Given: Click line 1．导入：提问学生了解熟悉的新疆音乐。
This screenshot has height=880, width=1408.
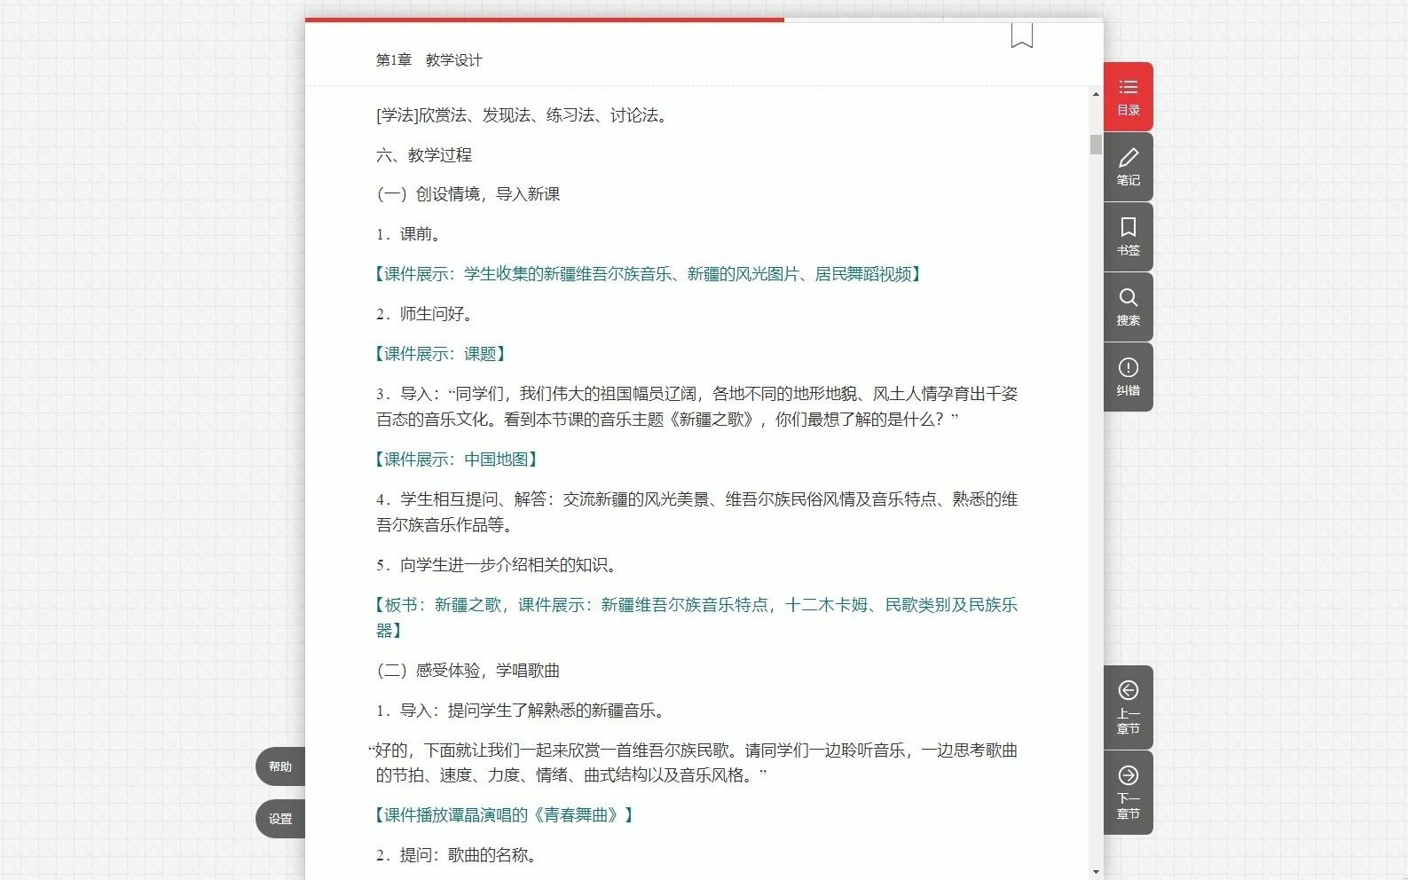Looking at the screenshot, I should click(521, 711).
